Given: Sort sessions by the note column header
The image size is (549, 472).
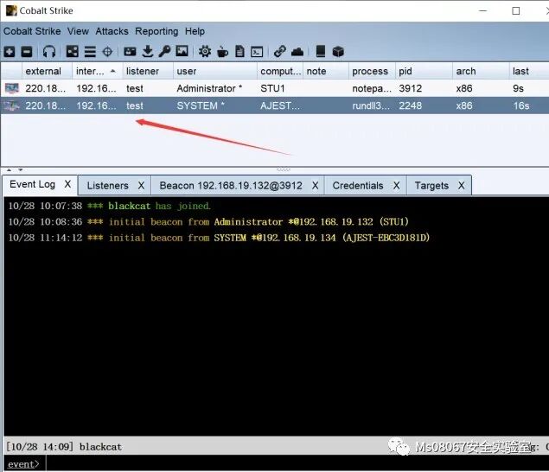Looking at the screenshot, I should click(x=326, y=71).
